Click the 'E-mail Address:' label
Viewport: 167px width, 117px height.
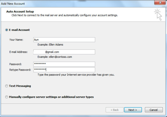[x=18, y=52]
